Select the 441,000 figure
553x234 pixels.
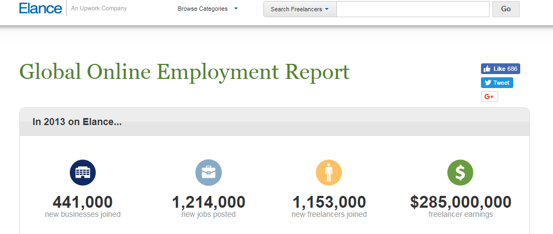pyautogui.click(x=83, y=202)
